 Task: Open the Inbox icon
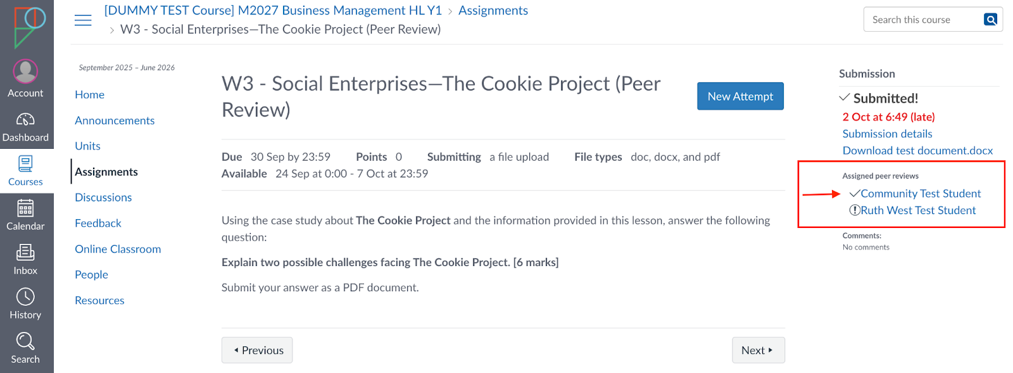(25, 253)
